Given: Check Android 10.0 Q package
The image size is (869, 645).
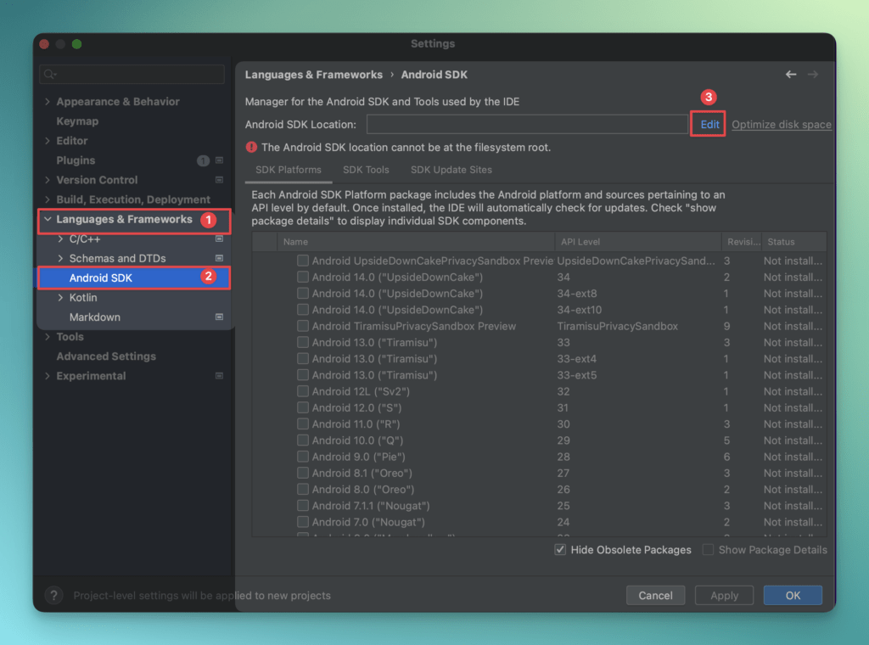Looking at the screenshot, I should pyautogui.click(x=303, y=440).
